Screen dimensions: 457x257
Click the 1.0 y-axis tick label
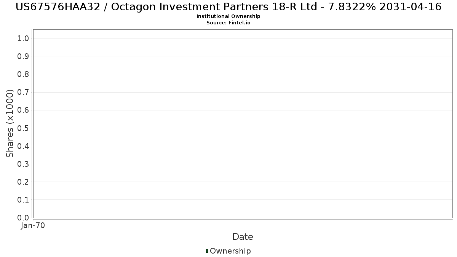(23, 38)
